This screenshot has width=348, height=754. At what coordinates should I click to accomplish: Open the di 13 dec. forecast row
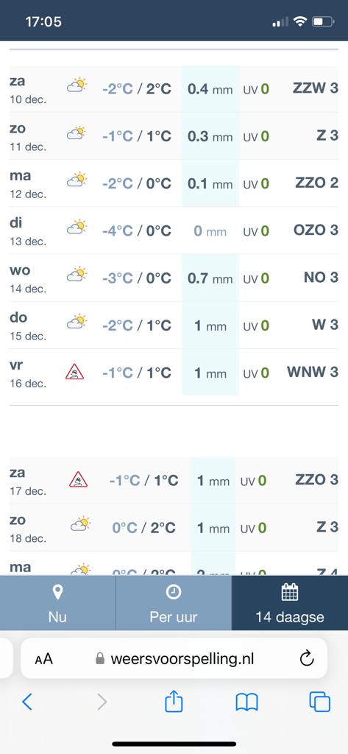174,230
